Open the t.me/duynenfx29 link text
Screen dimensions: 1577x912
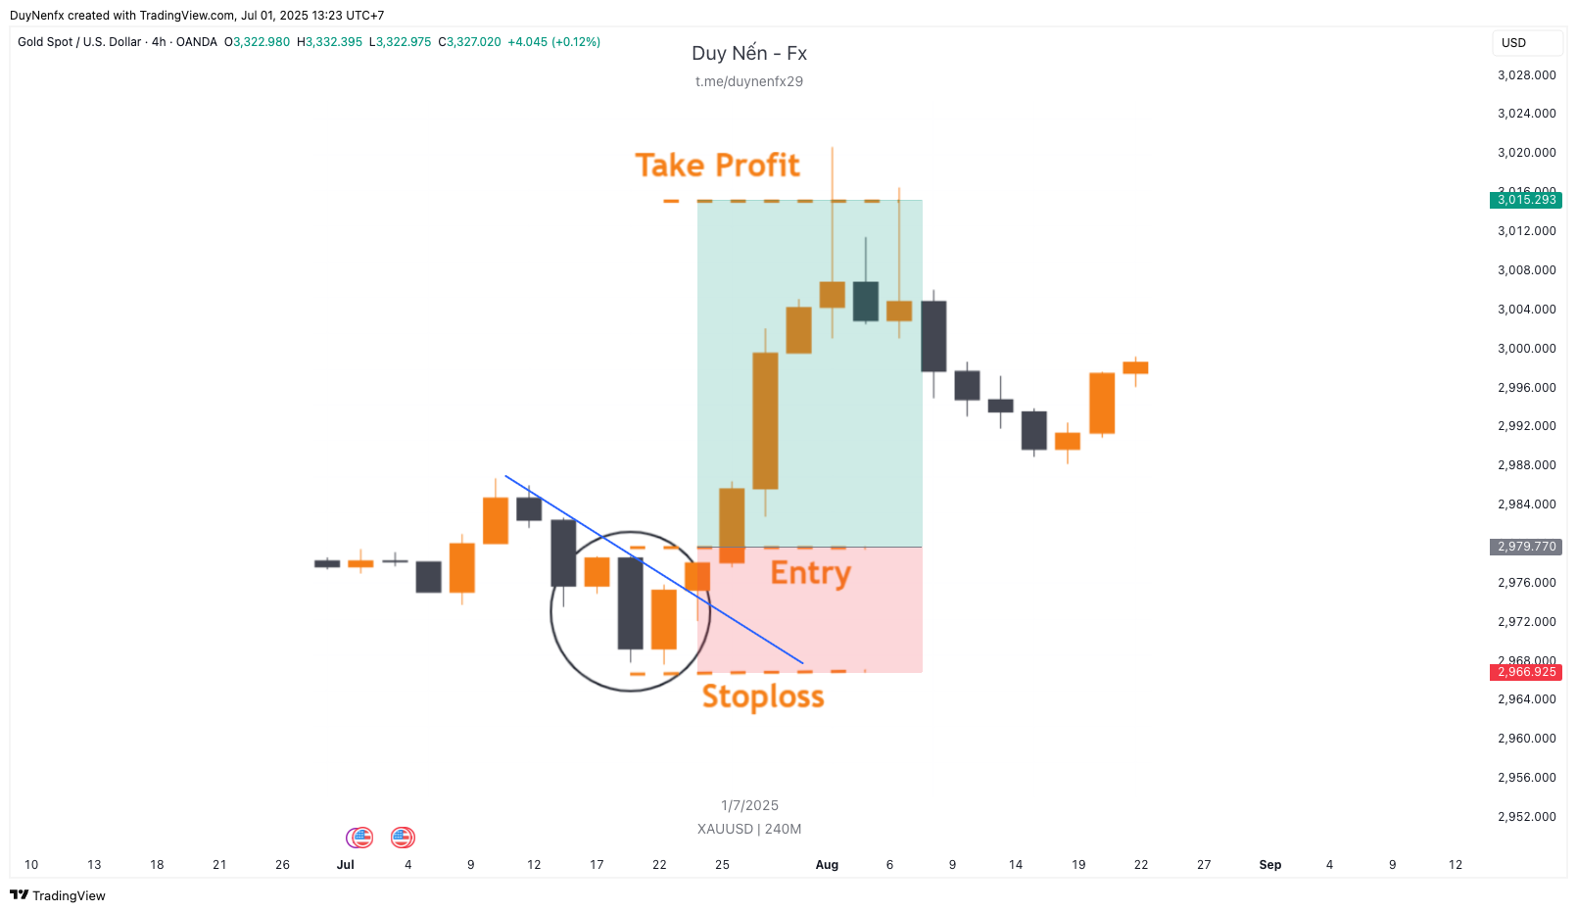(749, 81)
